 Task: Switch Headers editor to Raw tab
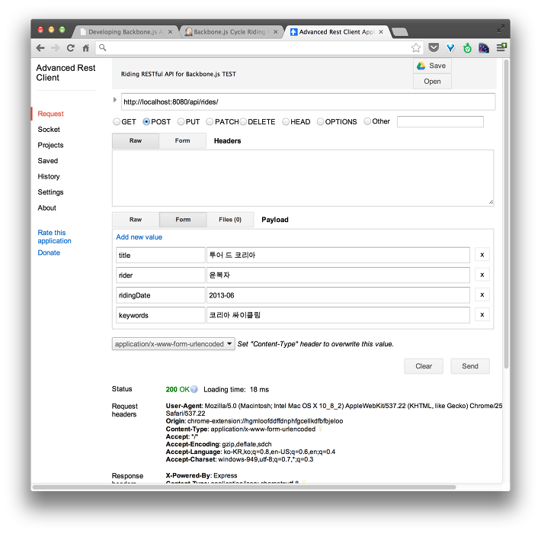tap(136, 140)
